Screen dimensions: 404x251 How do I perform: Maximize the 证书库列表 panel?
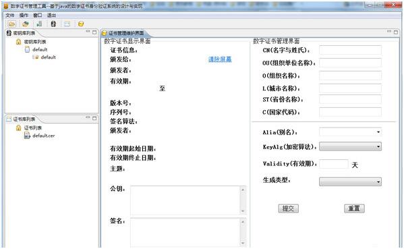tap(94, 118)
